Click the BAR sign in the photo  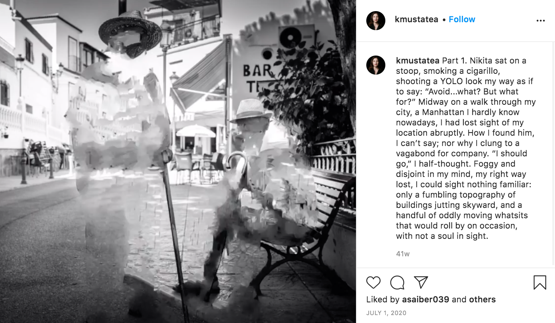pos(258,71)
